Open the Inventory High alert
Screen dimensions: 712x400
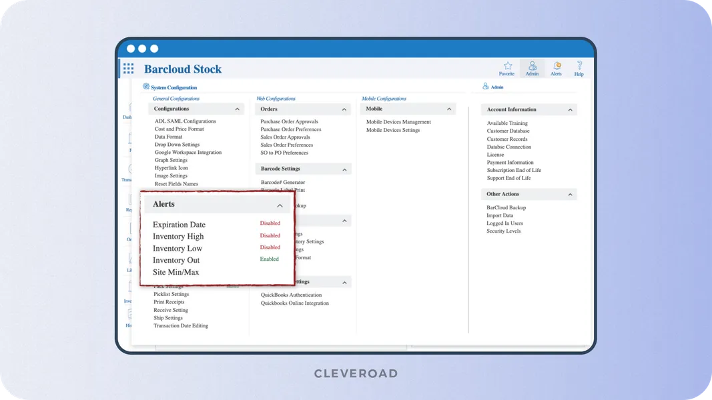pos(178,237)
